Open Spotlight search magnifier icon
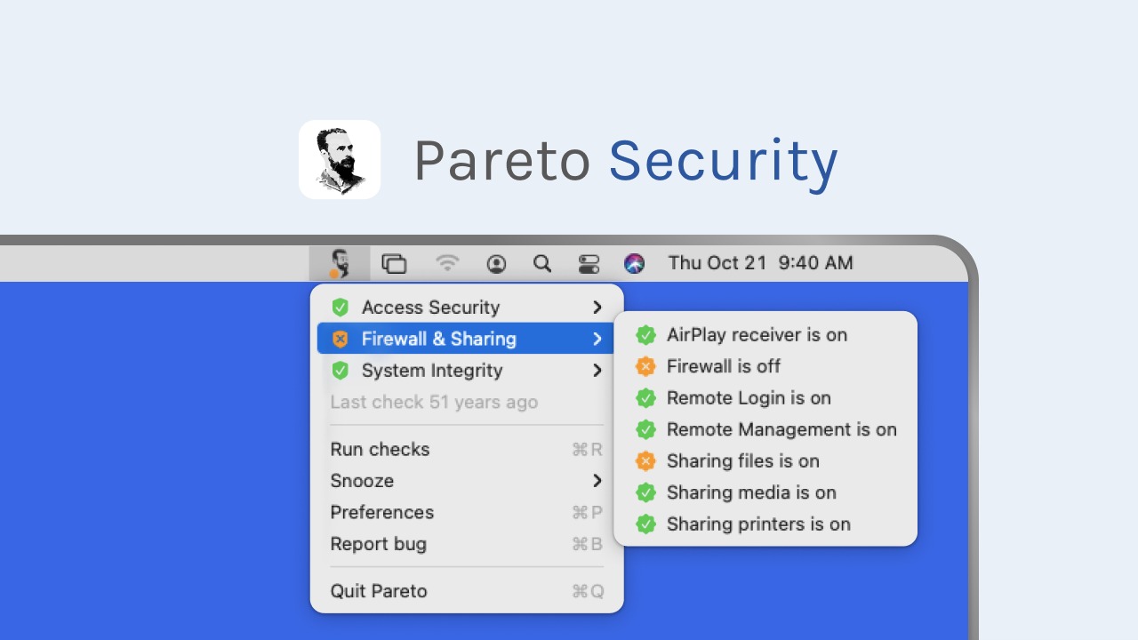 pyautogui.click(x=542, y=263)
